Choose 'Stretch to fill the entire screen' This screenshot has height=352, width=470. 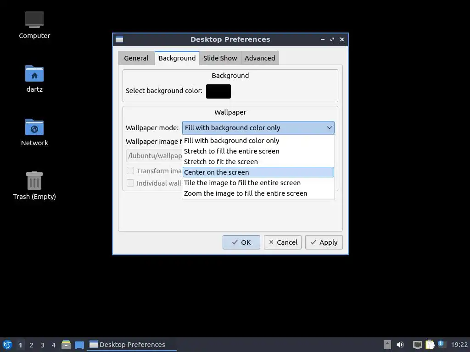tap(258, 151)
